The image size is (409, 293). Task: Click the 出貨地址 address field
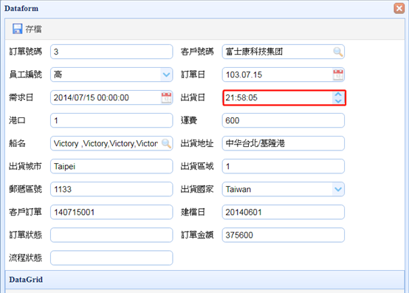283,143
